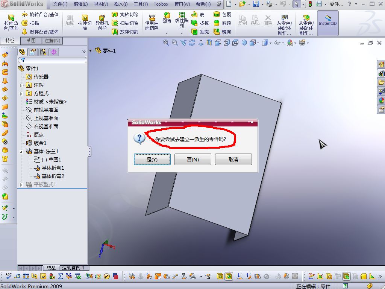
Task: Click the rebuild traffic light icon
Action: 310,4
